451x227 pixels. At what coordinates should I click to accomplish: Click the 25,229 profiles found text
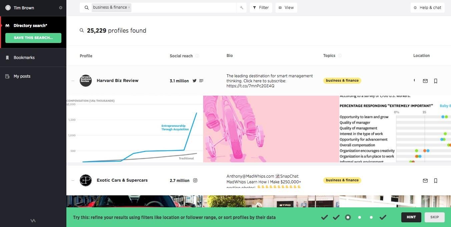(116, 31)
